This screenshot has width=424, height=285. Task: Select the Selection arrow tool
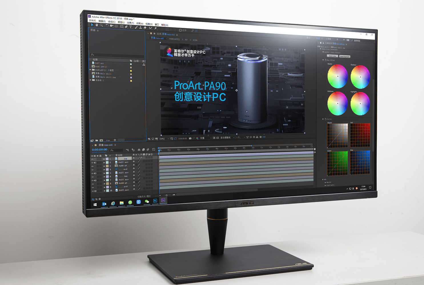click(x=92, y=25)
